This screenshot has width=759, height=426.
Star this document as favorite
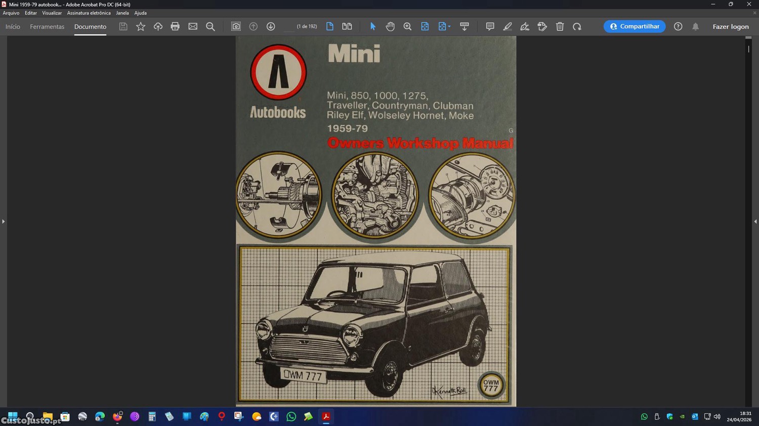141,27
